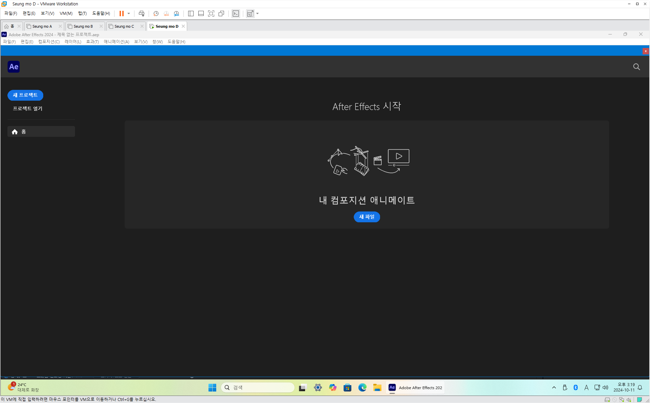
Task: Click the 새 파일 button
Action: (367, 217)
